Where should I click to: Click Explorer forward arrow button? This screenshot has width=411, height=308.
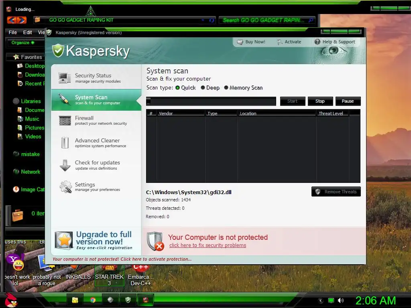(x=22, y=20)
